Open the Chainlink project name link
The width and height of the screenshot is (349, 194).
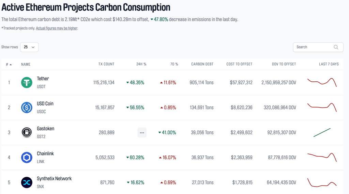(x=45, y=154)
